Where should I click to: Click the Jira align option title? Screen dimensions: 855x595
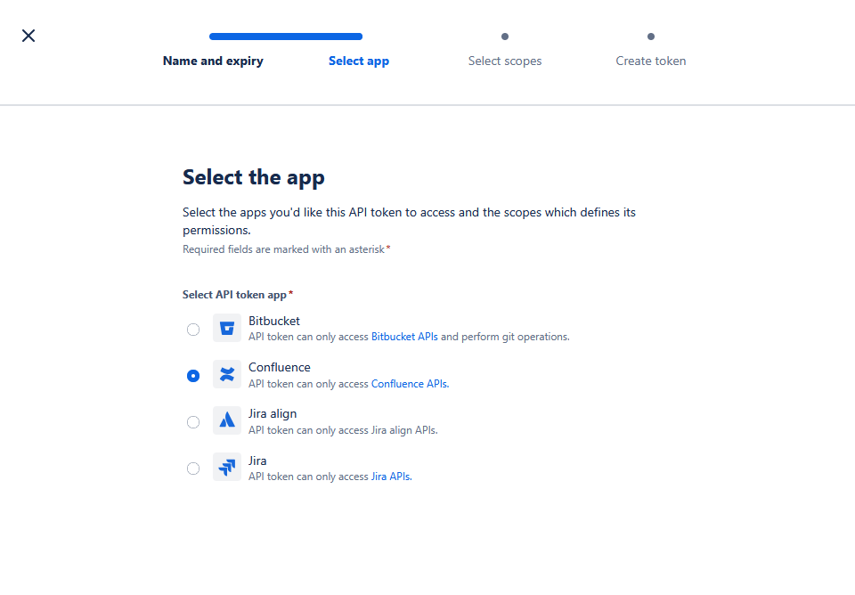click(273, 413)
